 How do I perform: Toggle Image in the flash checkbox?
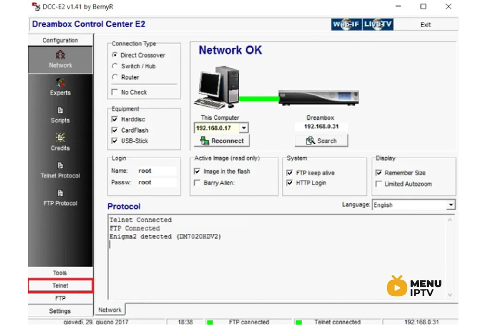(197, 171)
